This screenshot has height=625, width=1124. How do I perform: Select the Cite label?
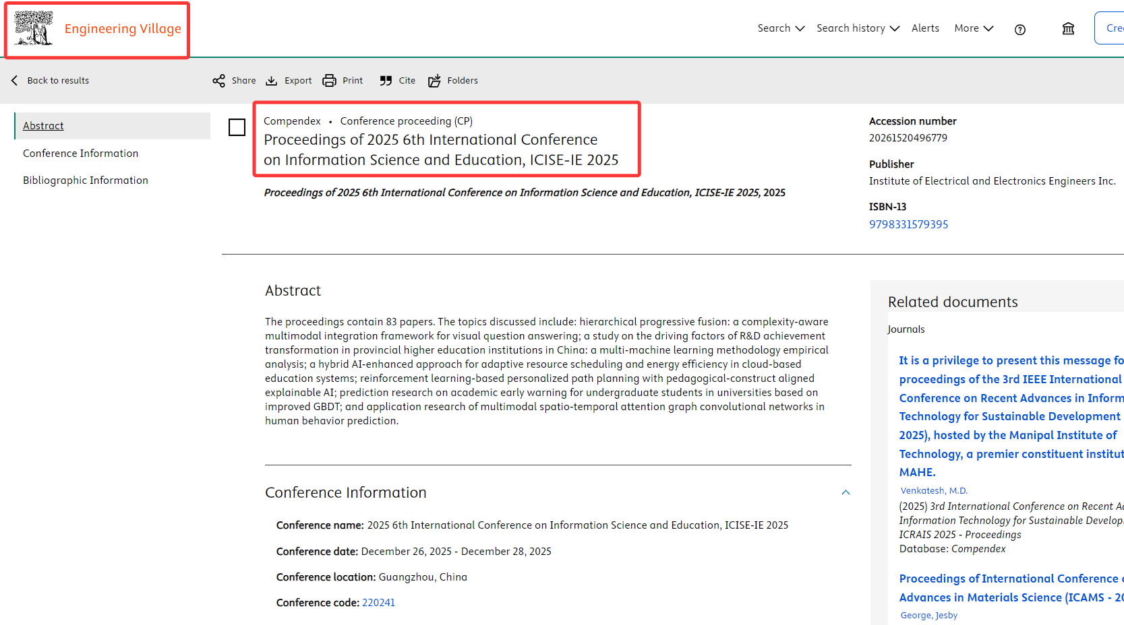coord(407,80)
